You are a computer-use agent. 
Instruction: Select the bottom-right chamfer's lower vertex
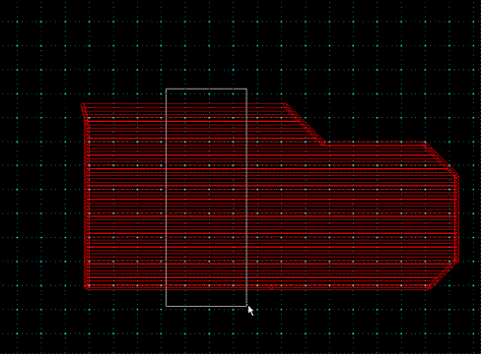tap(429, 288)
